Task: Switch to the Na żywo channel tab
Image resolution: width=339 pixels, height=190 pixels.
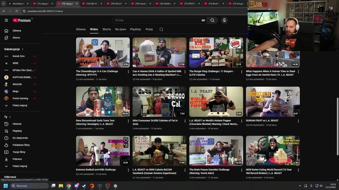Action: click(x=121, y=29)
